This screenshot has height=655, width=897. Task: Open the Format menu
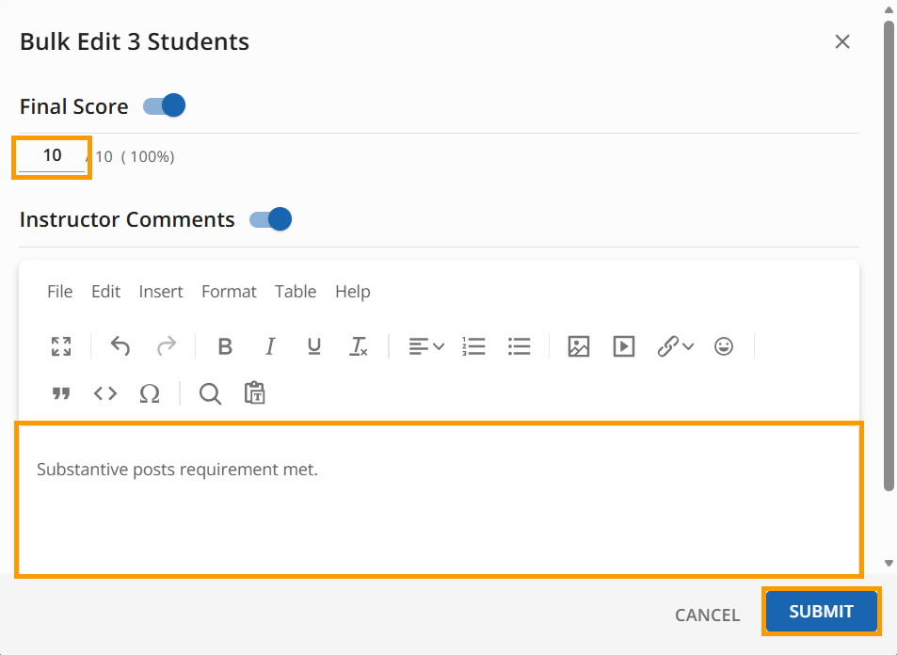pyautogui.click(x=229, y=292)
